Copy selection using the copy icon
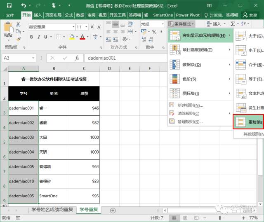 [18, 31]
